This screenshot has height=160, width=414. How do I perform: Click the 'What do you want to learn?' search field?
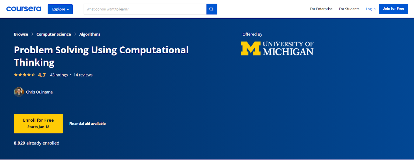145,9
